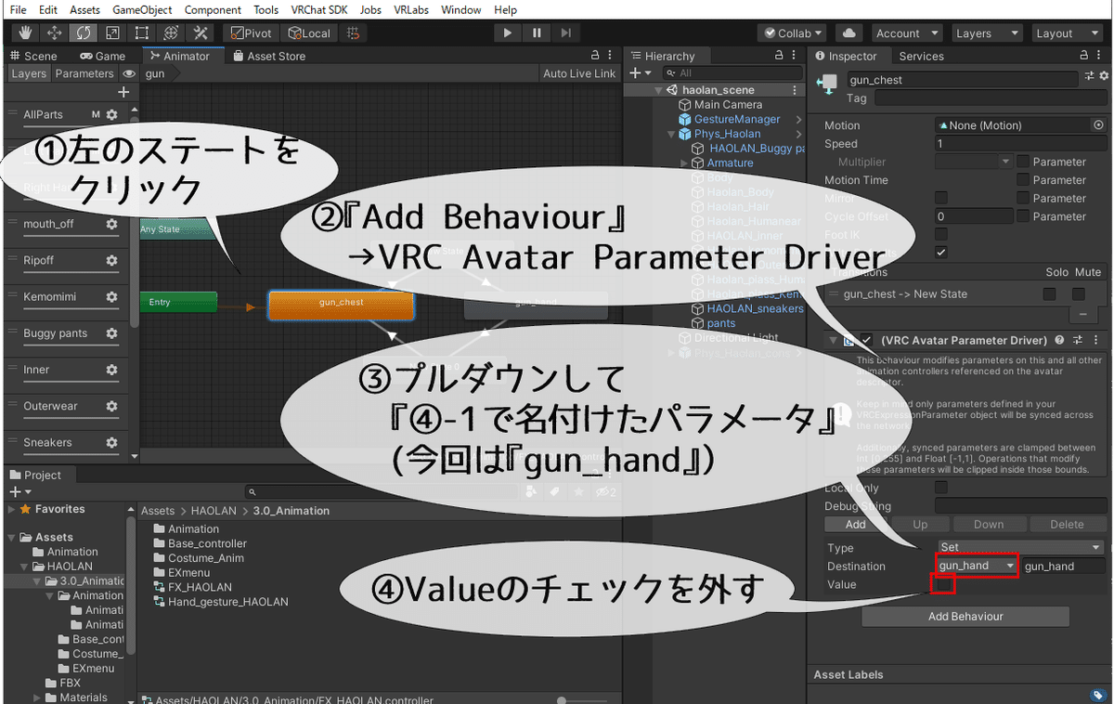Open the Motion object picker circle

coord(1099,125)
